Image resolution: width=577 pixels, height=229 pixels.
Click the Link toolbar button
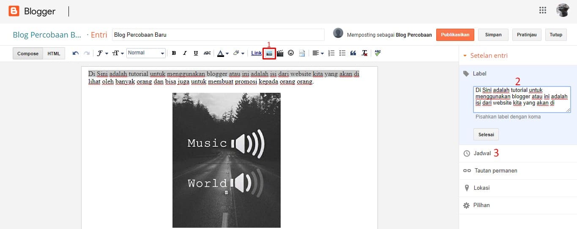(256, 53)
